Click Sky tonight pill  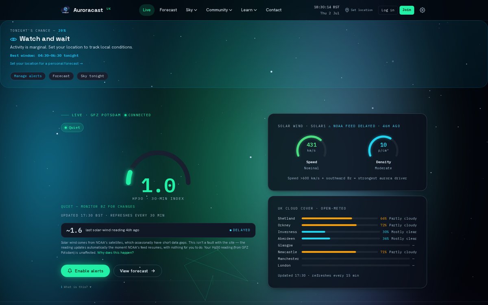click(x=92, y=76)
